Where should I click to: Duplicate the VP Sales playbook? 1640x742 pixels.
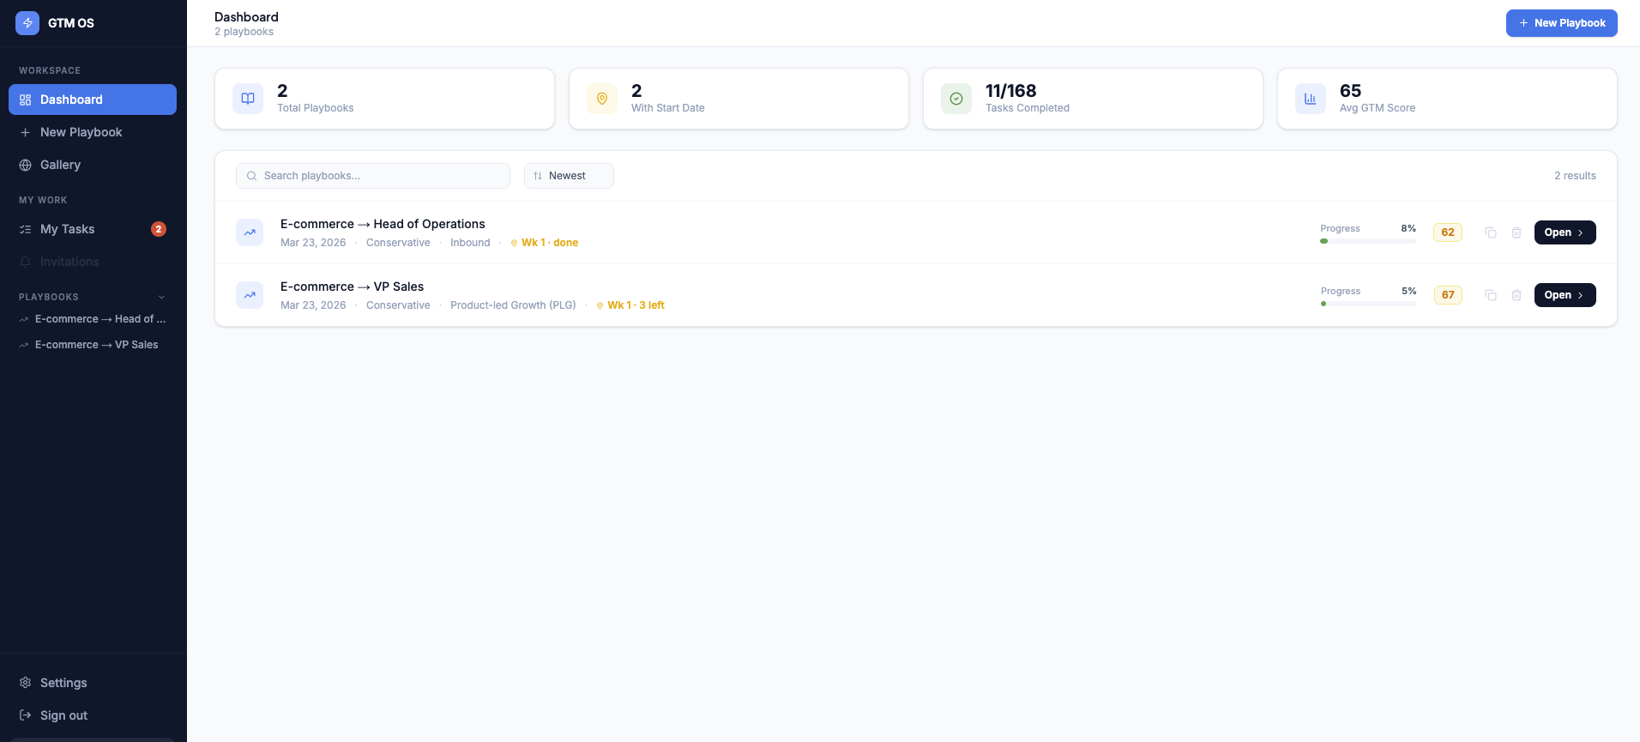tap(1491, 295)
